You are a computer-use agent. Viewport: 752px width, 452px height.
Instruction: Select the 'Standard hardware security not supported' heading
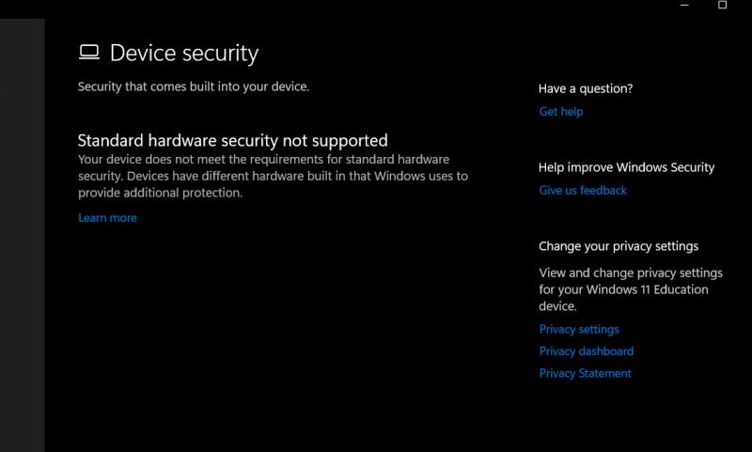click(x=232, y=141)
